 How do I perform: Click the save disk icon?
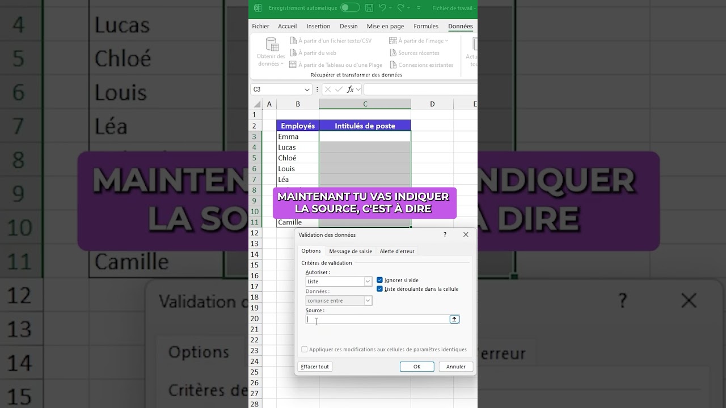pos(369,8)
